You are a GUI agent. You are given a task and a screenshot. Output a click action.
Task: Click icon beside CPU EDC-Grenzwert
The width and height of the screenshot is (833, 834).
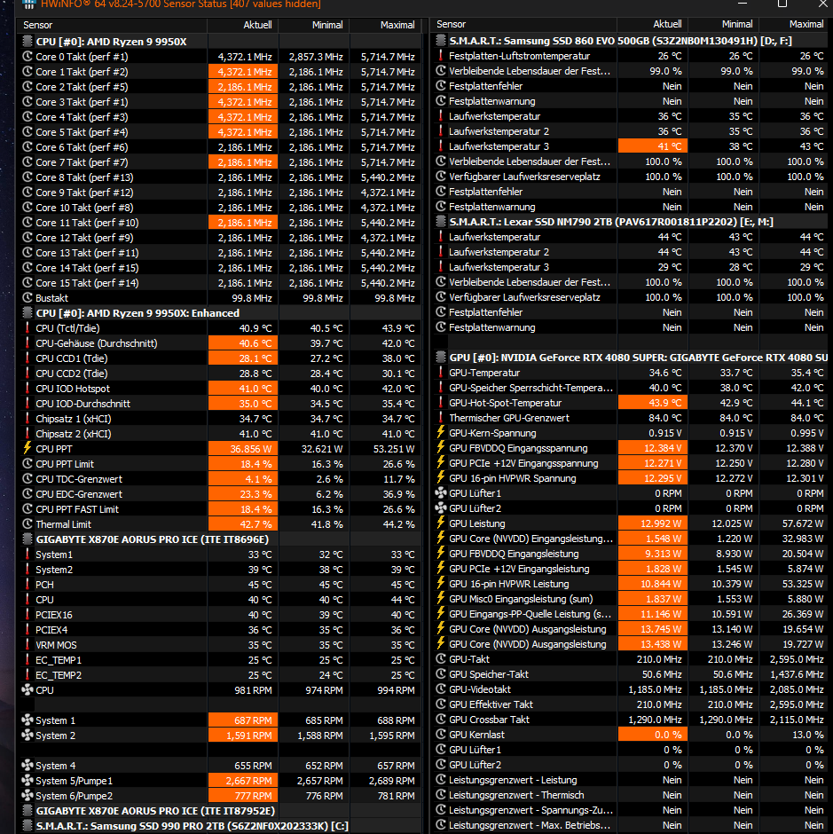click(x=28, y=494)
